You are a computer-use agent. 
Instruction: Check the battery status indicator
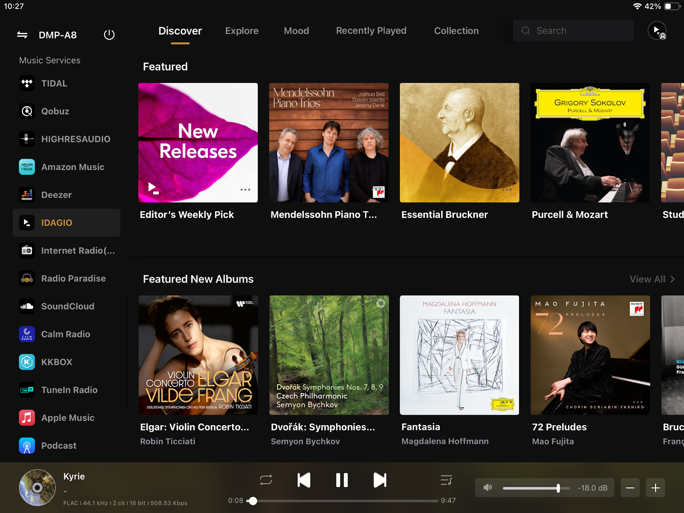point(672,6)
